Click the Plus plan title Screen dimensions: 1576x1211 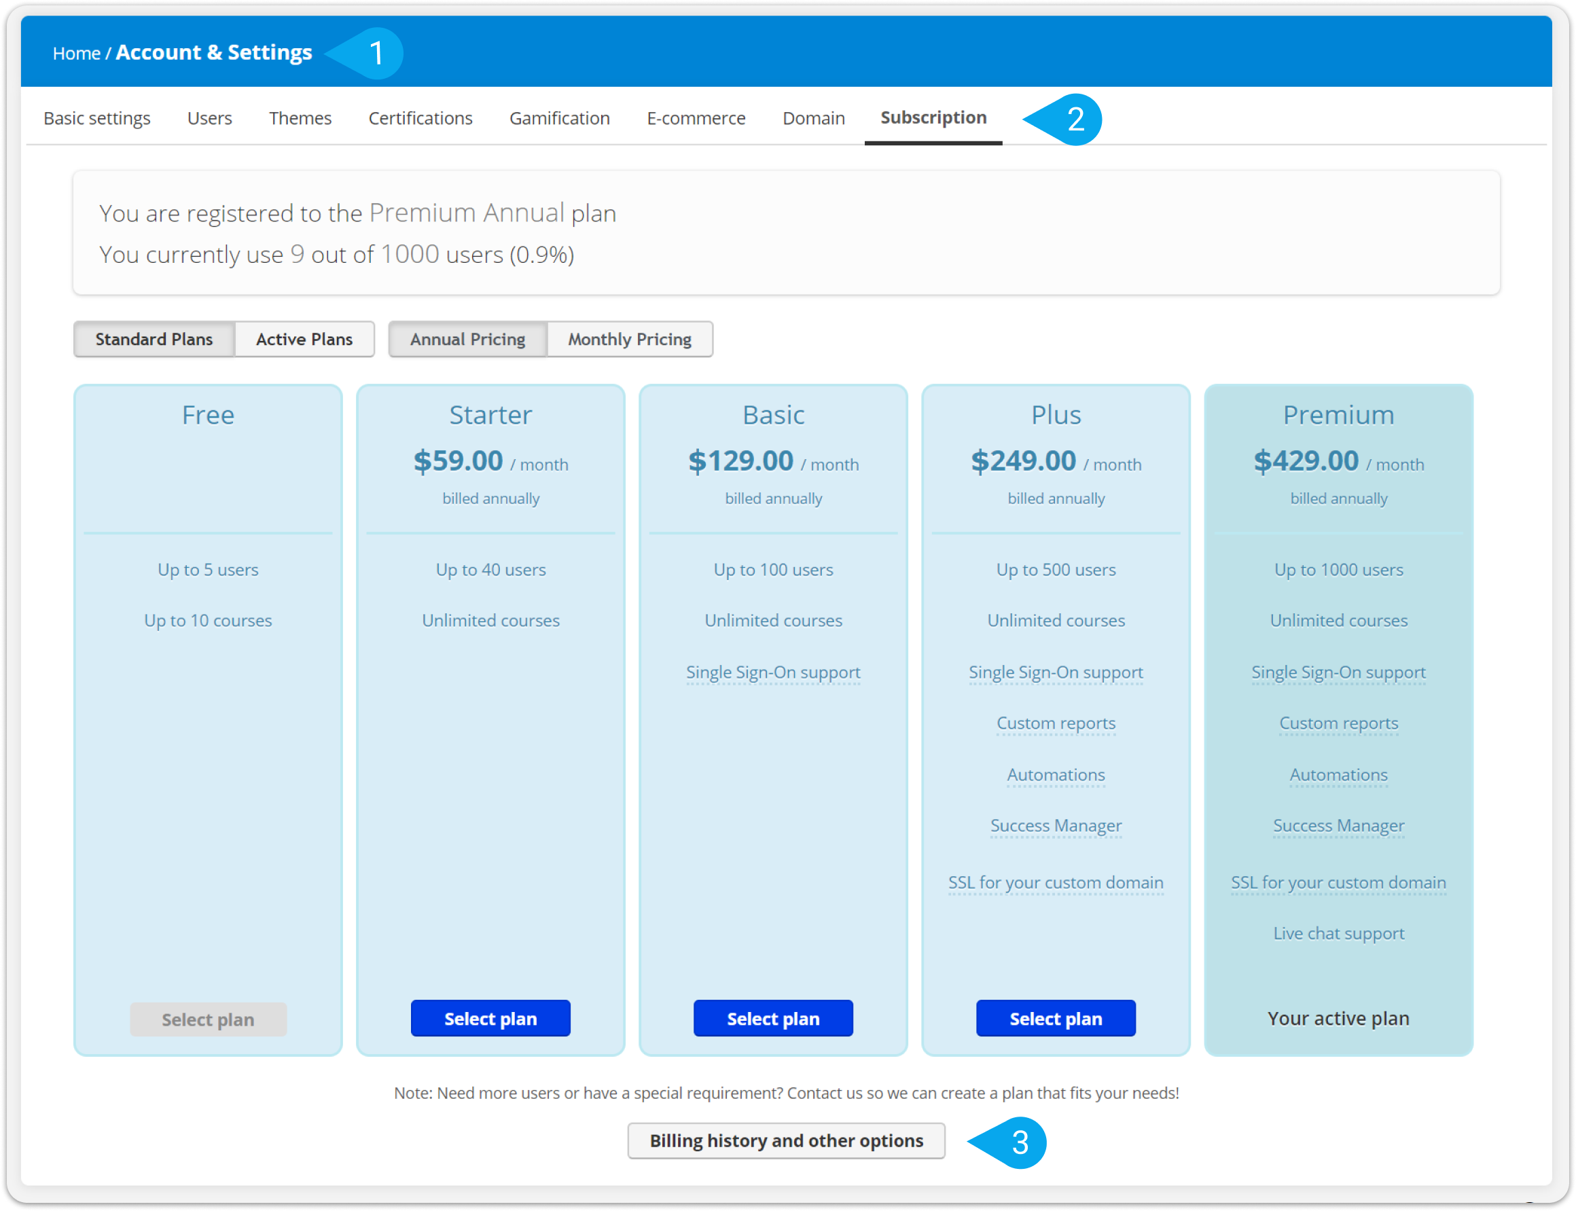click(x=1056, y=415)
